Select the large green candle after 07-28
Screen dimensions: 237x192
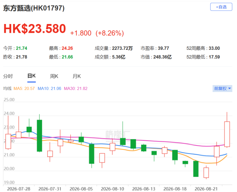pos(40,136)
